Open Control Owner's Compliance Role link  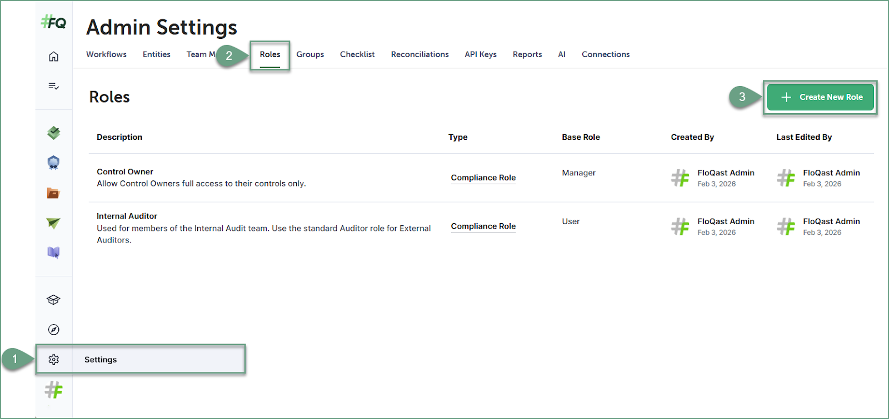(x=483, y=178)
